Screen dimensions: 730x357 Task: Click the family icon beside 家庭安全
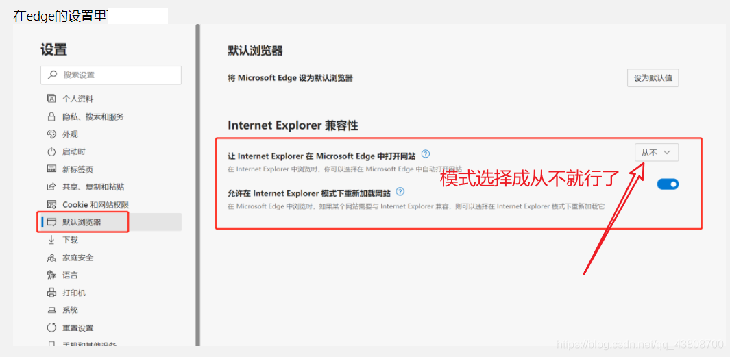51,258
